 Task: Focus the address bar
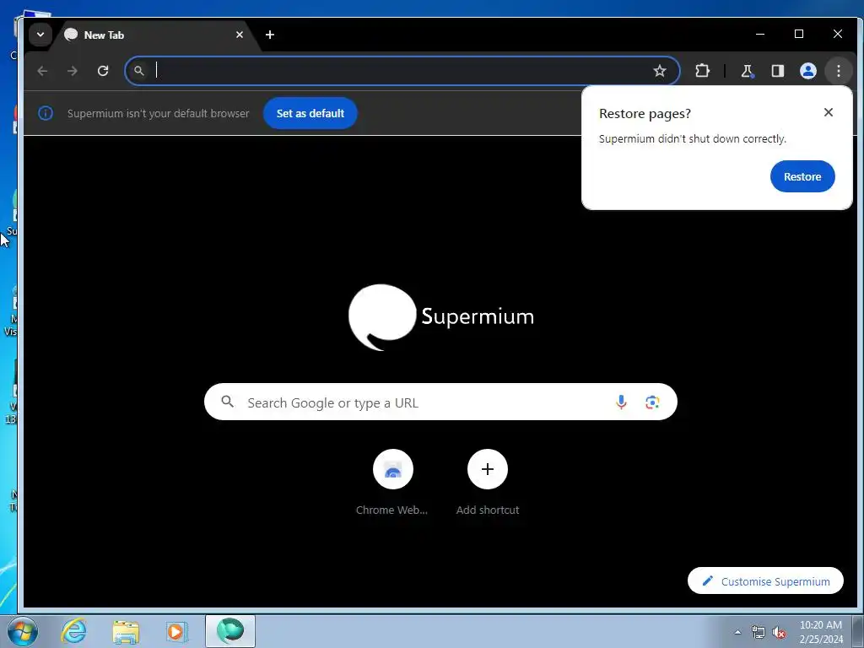pyautogui.click(x=402, y=71)
